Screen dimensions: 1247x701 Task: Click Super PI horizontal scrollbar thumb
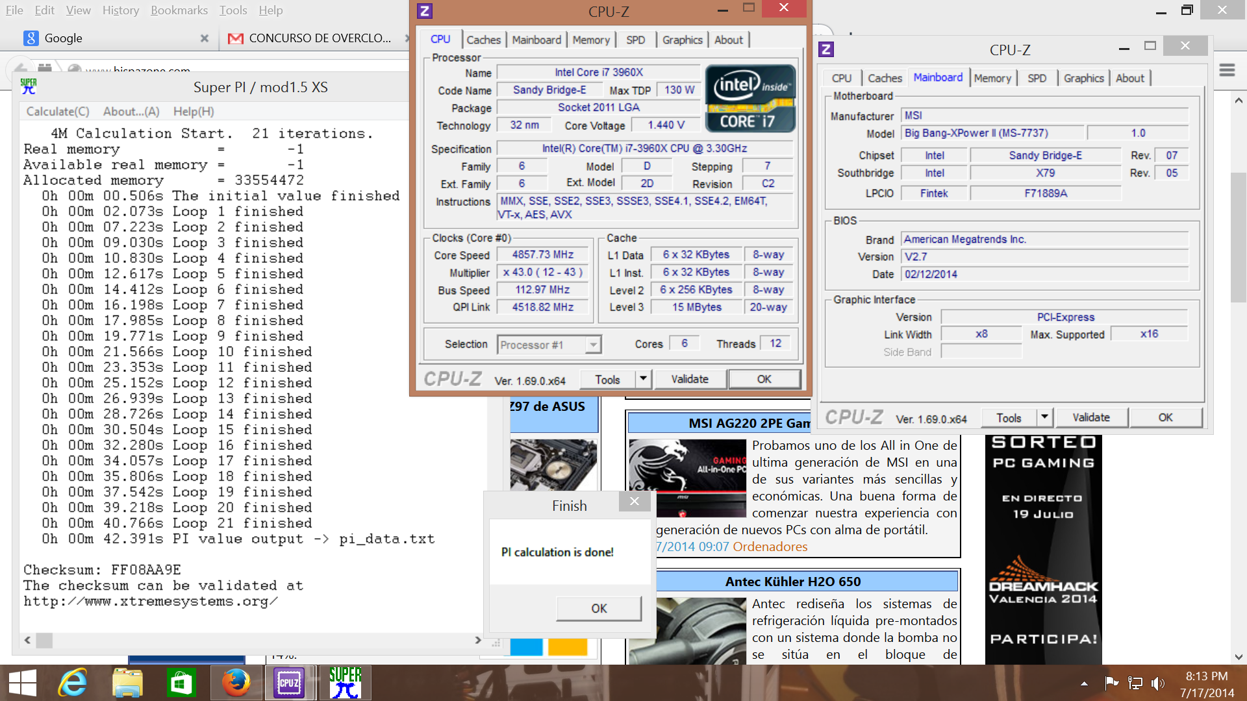pyautogui.click(x=44, y=641)
